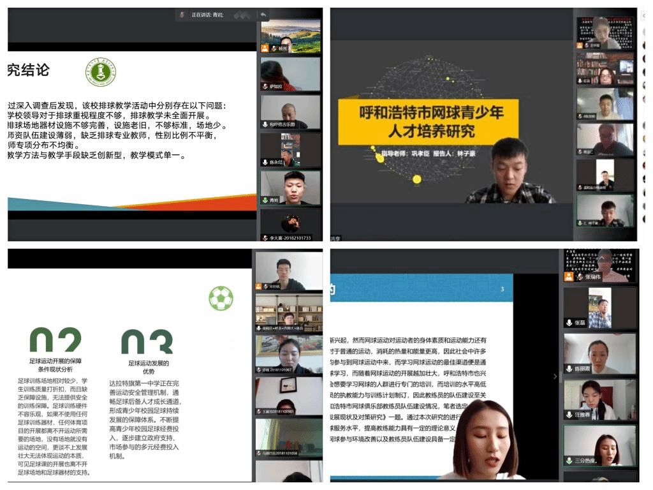The image size is (653, 490).
Task: Click the green soccer ball icon on slide
Action: pos(221,298)
